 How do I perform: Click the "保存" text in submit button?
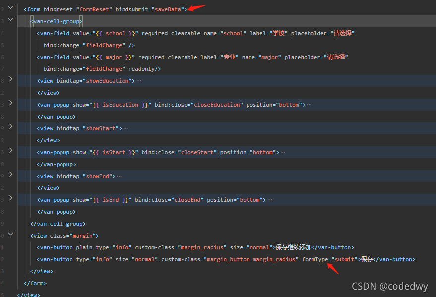367,259
